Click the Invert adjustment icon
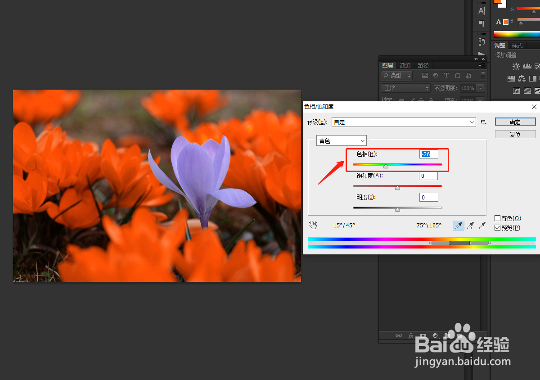This screenshot has height=380, width=540. tap(517, 91)
